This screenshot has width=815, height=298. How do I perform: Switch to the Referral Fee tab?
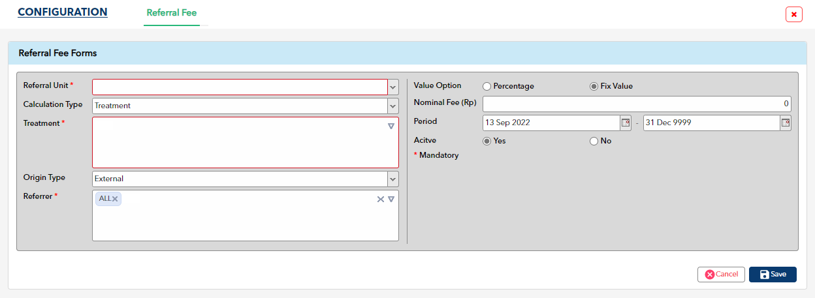tap(172, 12)
